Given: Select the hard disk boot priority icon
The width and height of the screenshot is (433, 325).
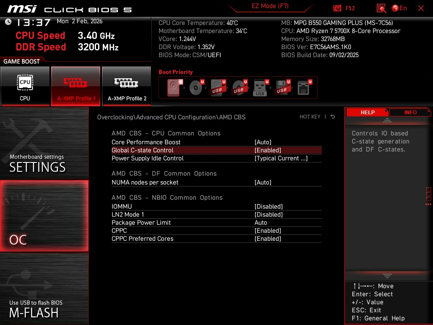Looking at the screenshot, I should tap(174, 88).
